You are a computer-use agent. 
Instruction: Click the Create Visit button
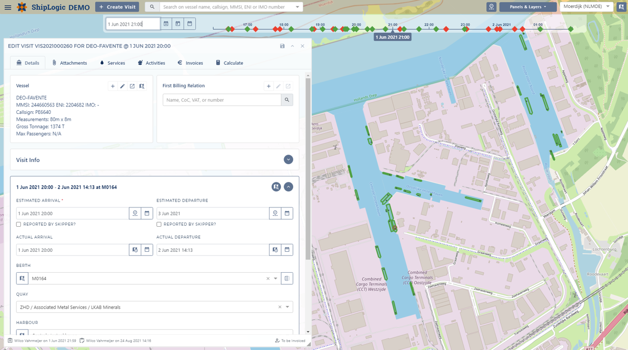[x=117, y=7]
